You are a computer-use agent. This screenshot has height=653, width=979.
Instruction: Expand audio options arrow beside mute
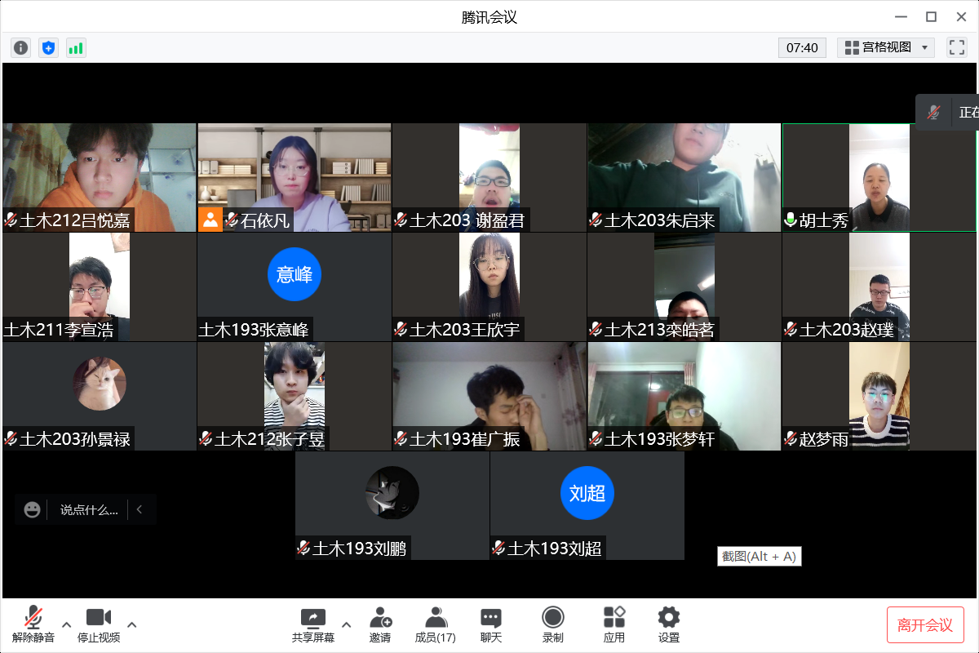pyautogui.click(x=67, y=624)
